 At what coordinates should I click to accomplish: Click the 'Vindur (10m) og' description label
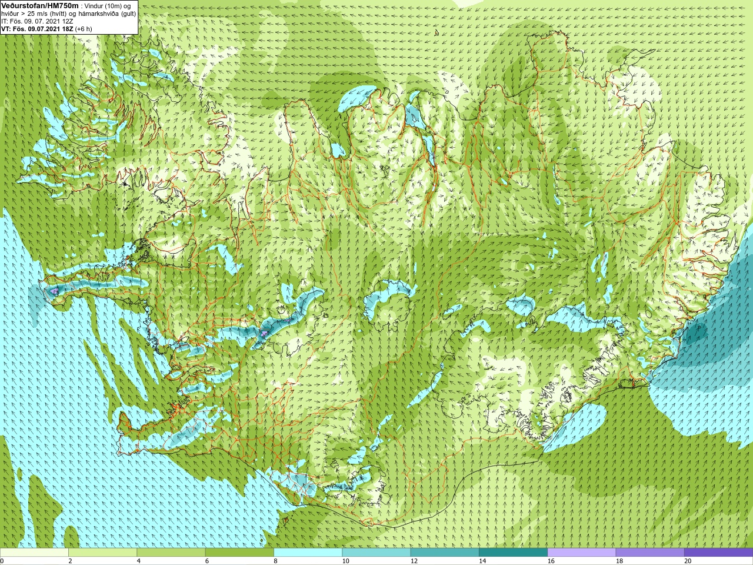point(108,6)
